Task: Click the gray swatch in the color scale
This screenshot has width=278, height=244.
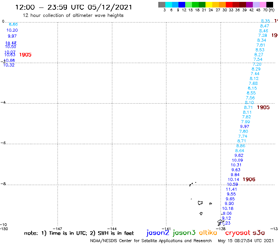Action: click(162, 5)
